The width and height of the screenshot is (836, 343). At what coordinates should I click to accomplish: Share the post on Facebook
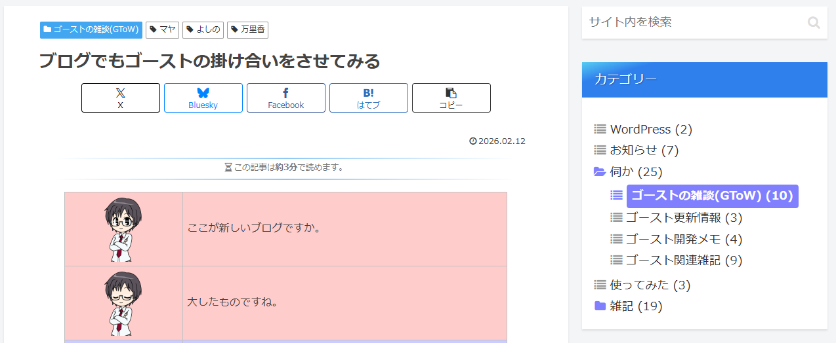pyautogui.click(x=286, y=98)
